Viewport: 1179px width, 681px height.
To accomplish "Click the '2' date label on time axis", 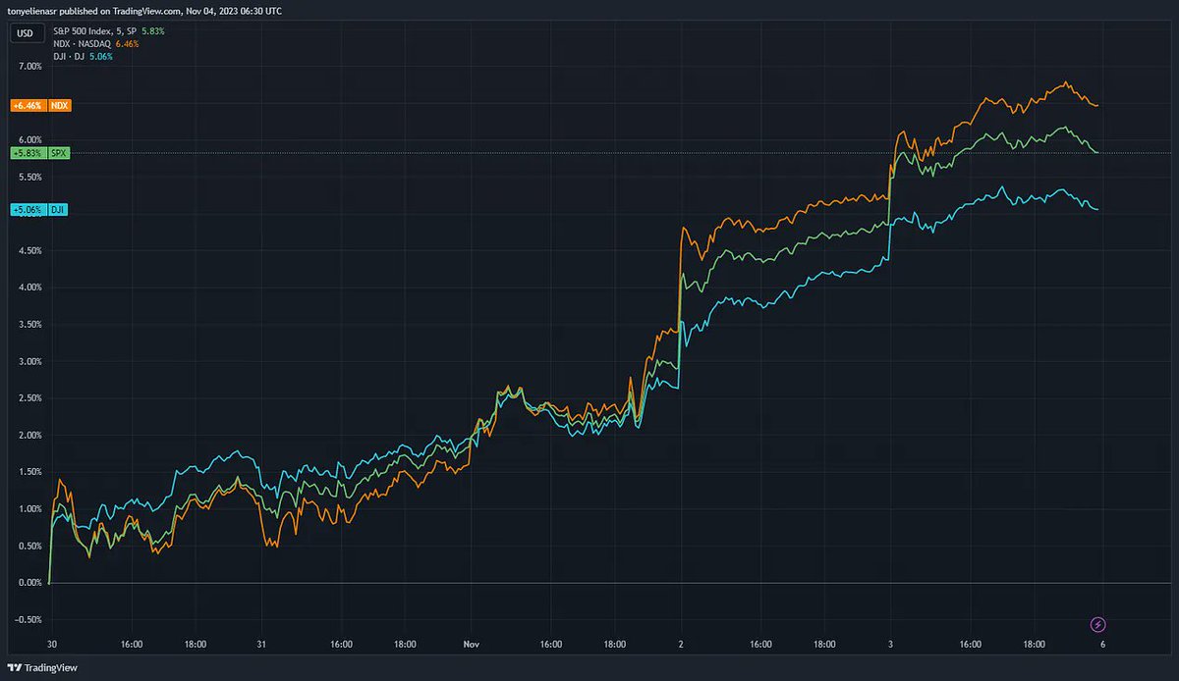I will 681,645.
